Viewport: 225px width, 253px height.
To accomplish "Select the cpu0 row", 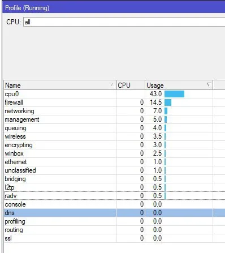I will click(114, 94).
